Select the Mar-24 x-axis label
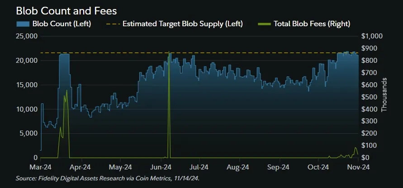Image resolution: width=403 pixels, height=188 pixels. click(41, 166)
